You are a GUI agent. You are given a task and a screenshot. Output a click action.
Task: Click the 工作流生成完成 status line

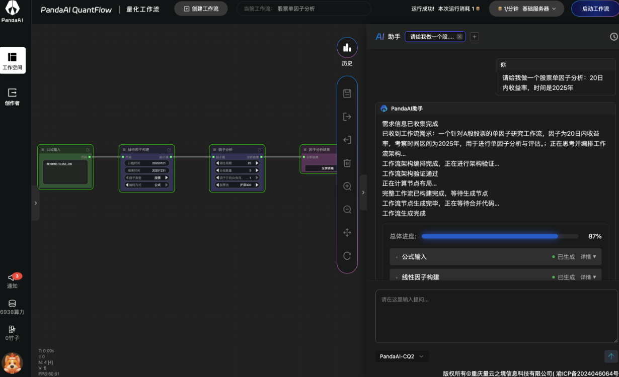pos(404,214)
